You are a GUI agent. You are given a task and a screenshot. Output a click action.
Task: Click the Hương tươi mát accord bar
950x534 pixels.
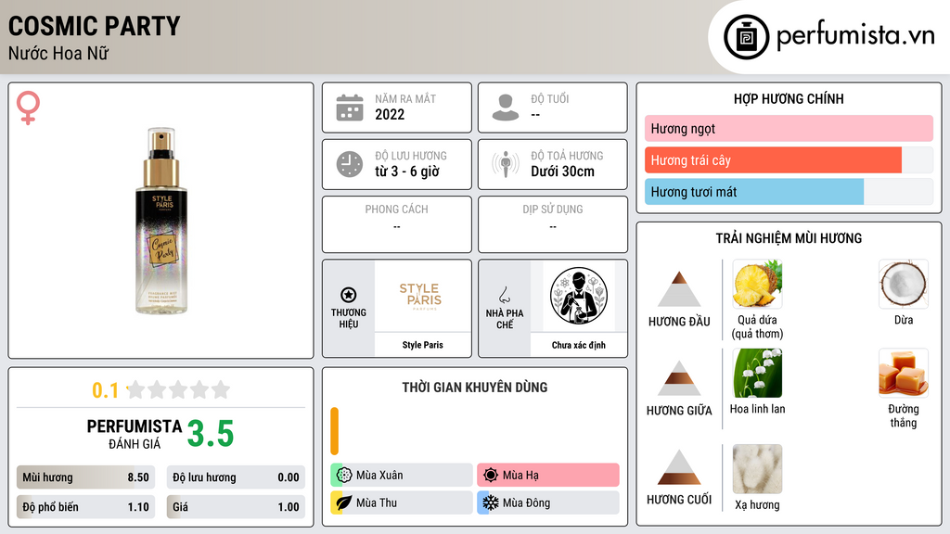point(789,192)
